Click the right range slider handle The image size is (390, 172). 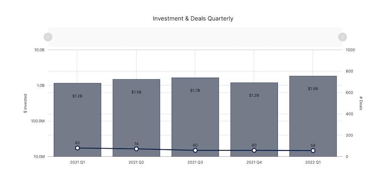(x=342, y=37)
